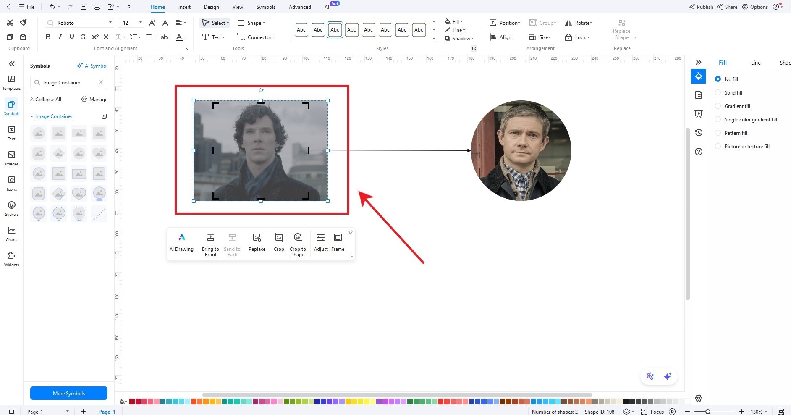Select the No fill radio option
This screenshot has width=791, height=415.
tap(718, 79)
